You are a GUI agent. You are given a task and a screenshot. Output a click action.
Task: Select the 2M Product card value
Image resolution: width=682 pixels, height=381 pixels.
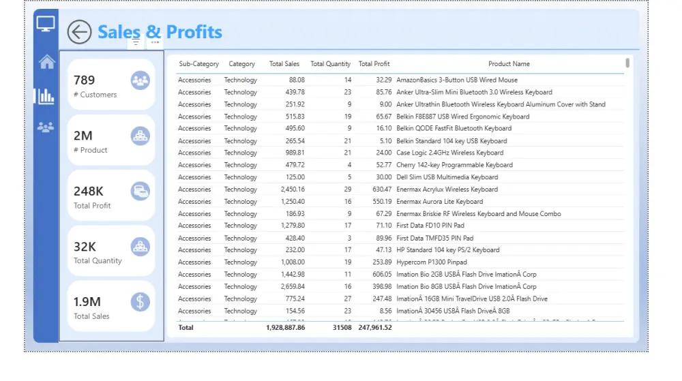[83, 136]
